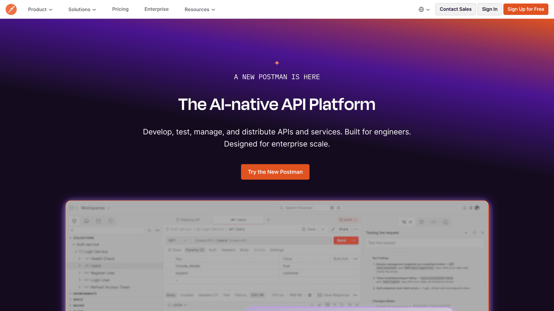Expand the Product navigation menu
The height and width of the screenshot is (311, 554).
pyautogui.click(x=40, y=9)
